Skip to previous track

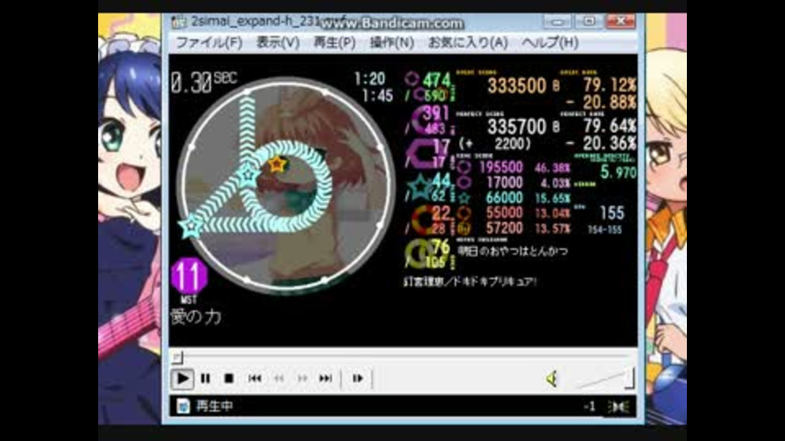pos(255,378)
